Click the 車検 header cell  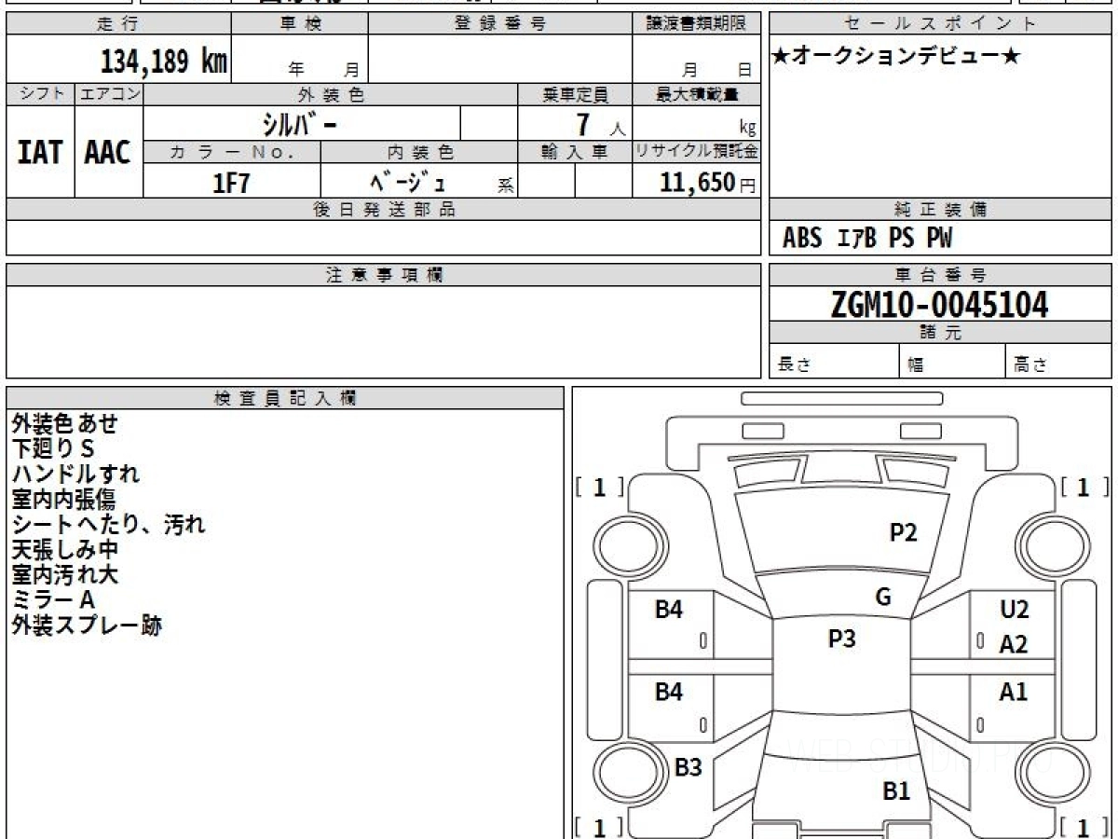(x=300, y=24)
